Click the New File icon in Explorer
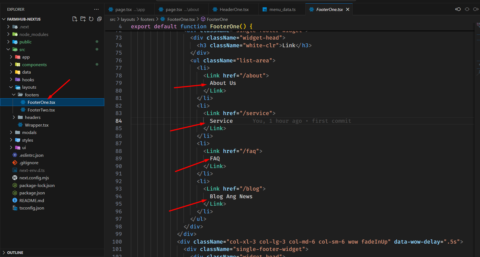 coord(75,19)
